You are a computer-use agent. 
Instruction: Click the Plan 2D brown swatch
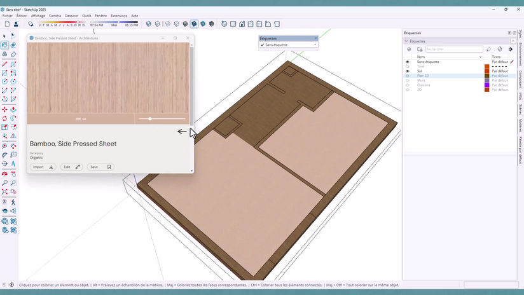(487, 76)
